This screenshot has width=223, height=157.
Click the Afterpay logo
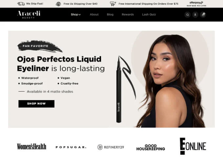tap(196, 4)
